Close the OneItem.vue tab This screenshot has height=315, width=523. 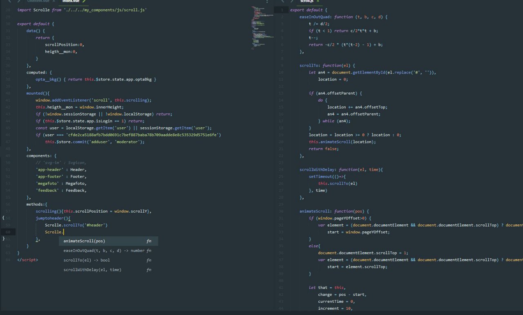coord(54,1)
